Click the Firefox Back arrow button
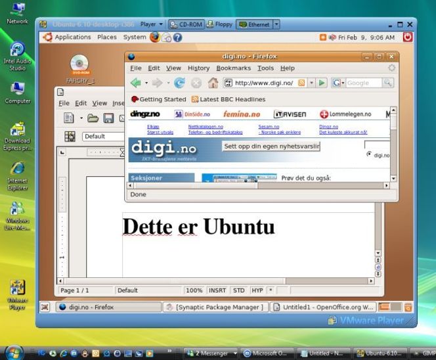Image resolution: width=436 pixels, height=360 pixels. pos(136,83)
